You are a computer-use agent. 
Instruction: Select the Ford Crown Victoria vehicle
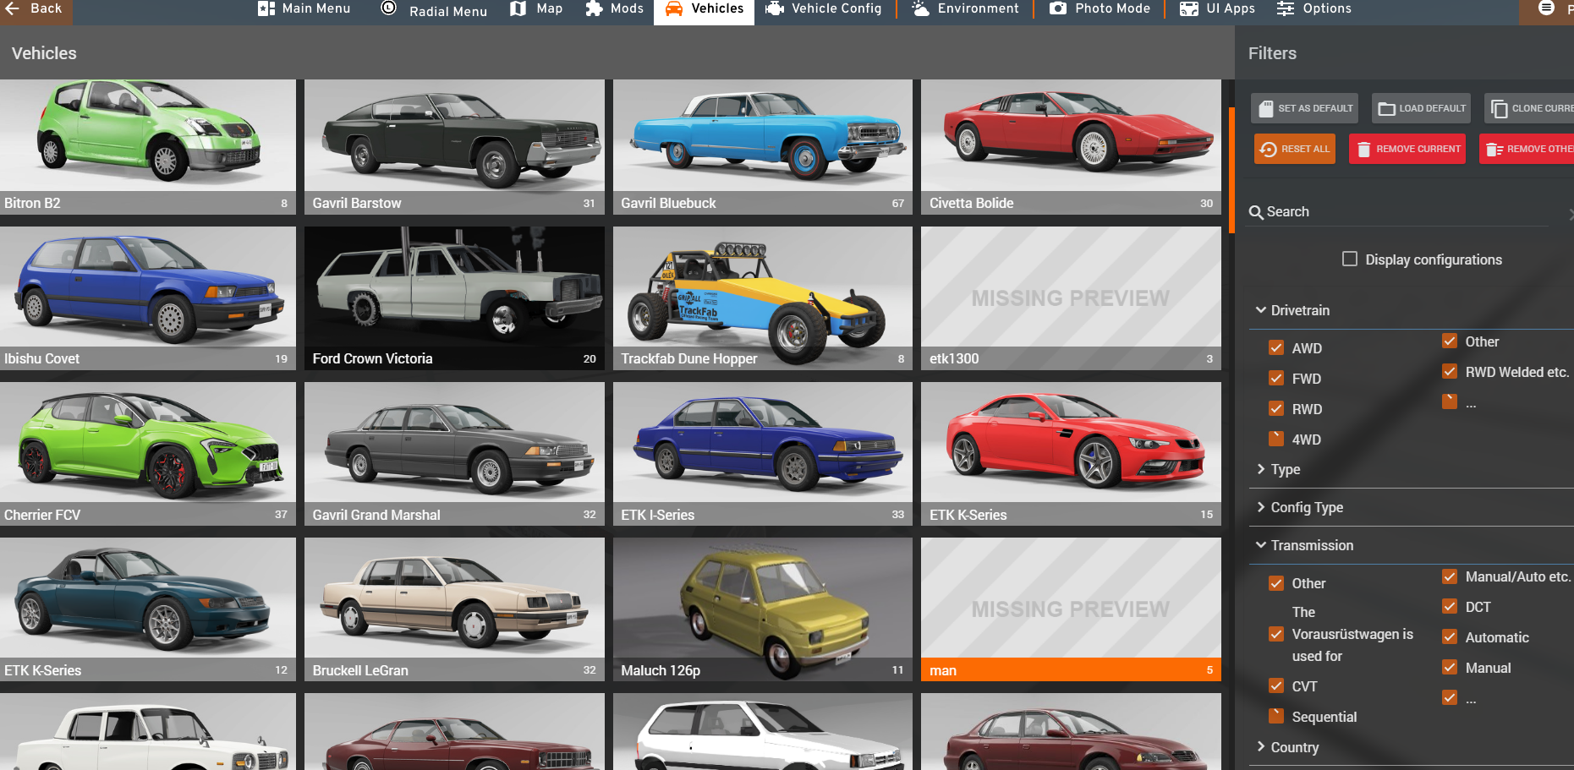(x=454, y=298)
